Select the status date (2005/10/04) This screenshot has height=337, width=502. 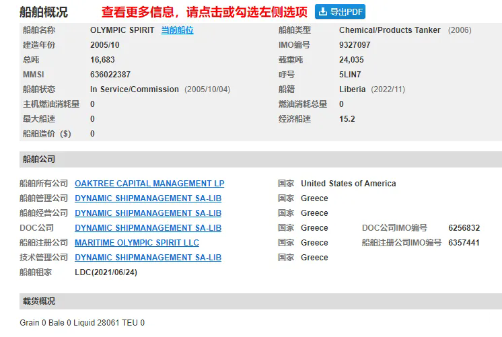point(207,89)
